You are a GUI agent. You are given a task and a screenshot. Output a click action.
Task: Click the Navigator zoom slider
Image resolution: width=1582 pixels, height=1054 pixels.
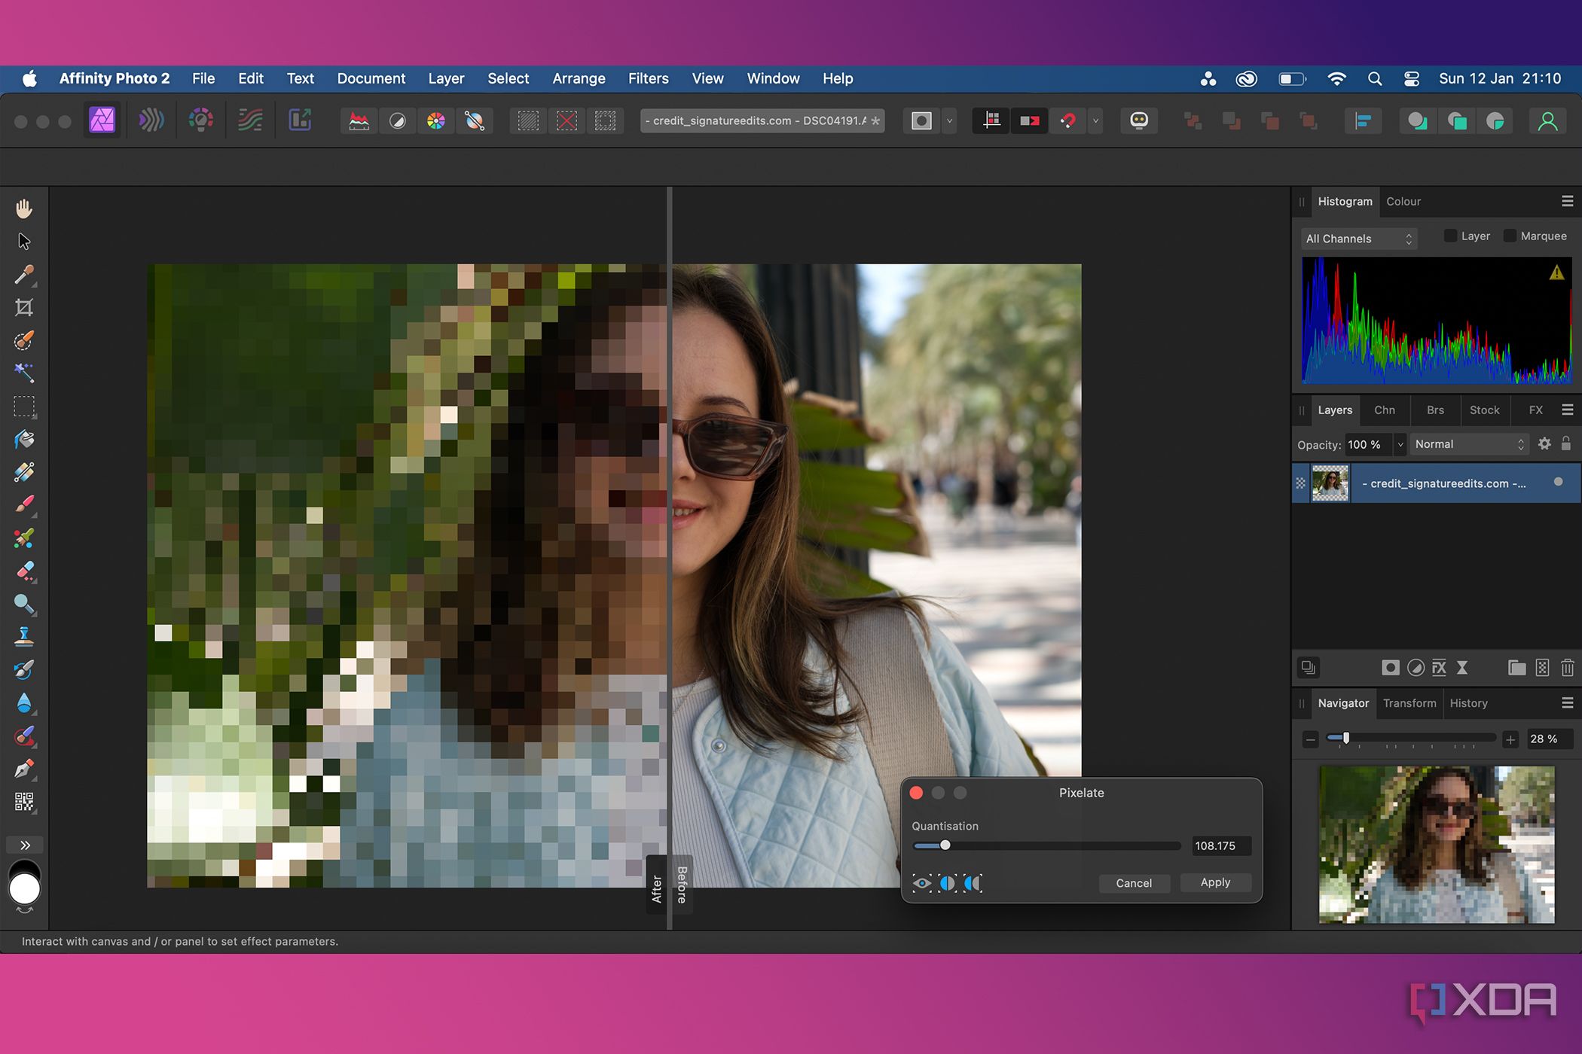(x=1410, y=739)
